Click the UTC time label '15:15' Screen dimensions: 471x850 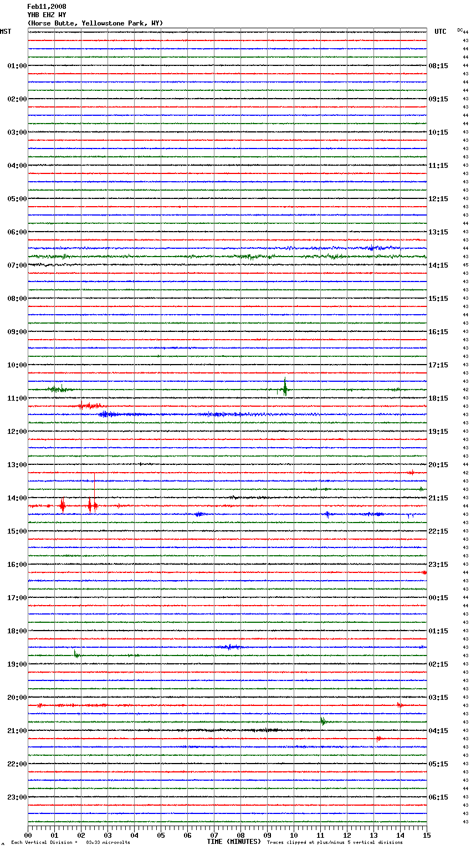pyautogui.click(x=438, y=299)
